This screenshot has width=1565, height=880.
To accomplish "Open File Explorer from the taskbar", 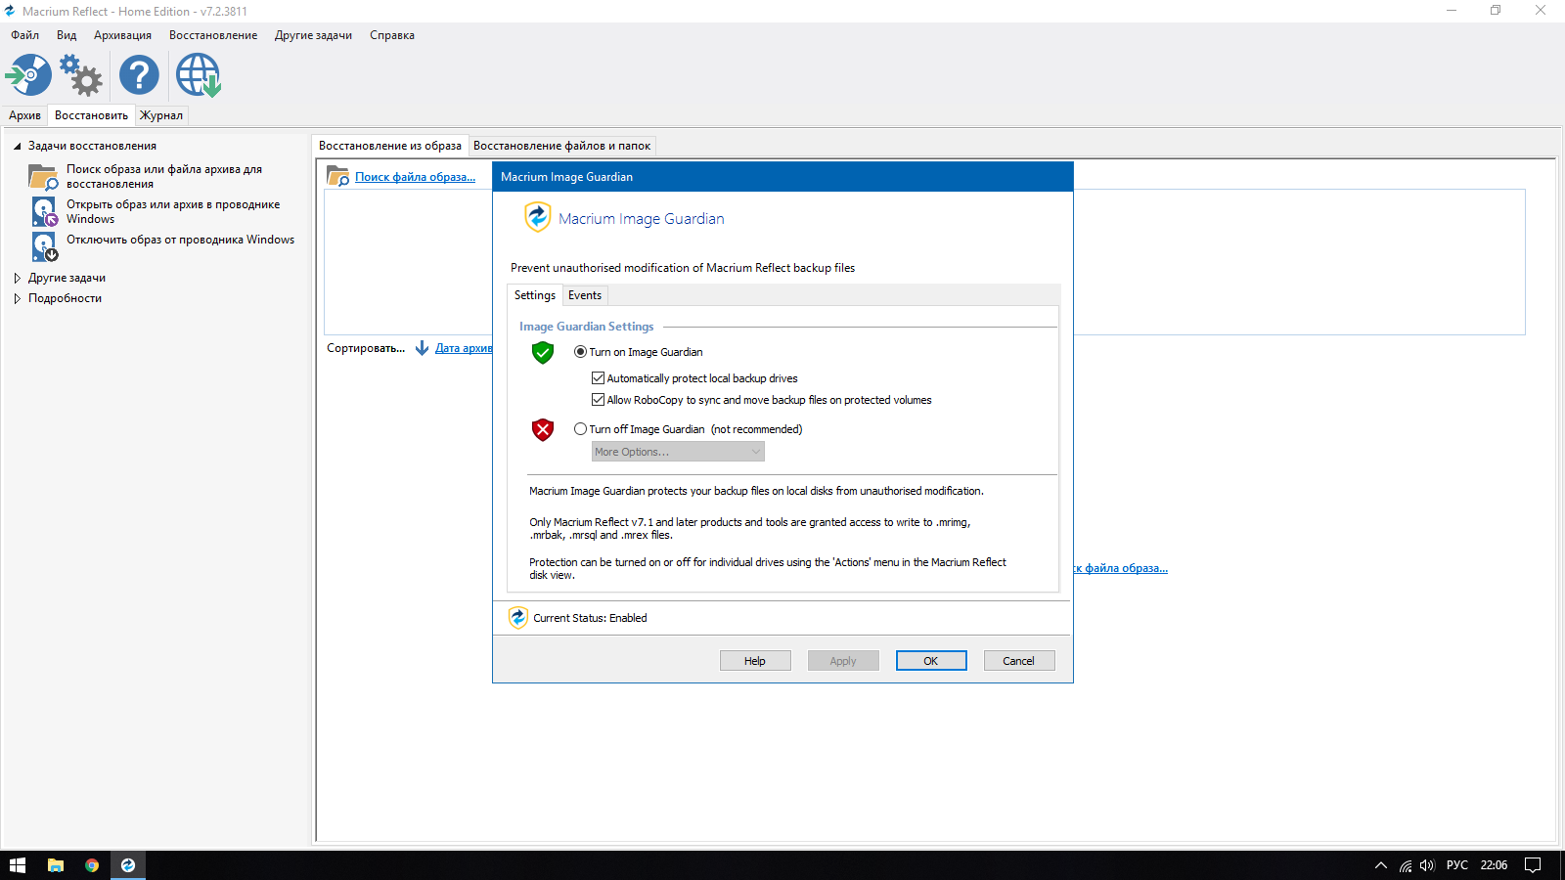I will point(56,865).
